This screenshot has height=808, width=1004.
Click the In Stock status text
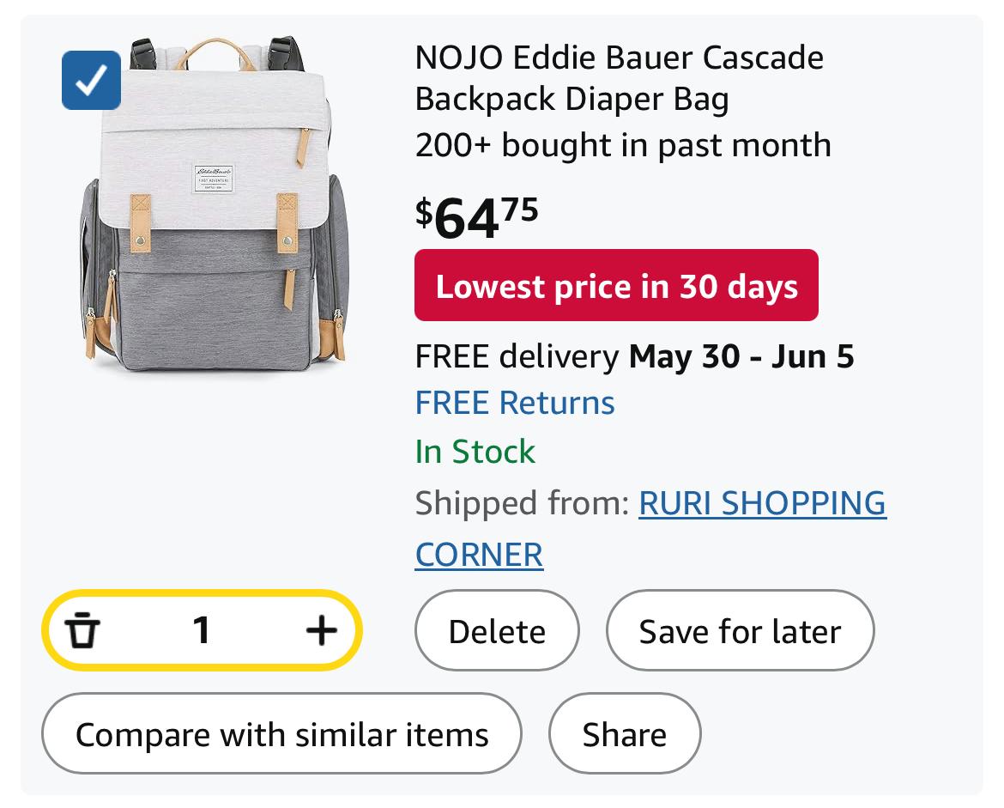pos(475,452)
